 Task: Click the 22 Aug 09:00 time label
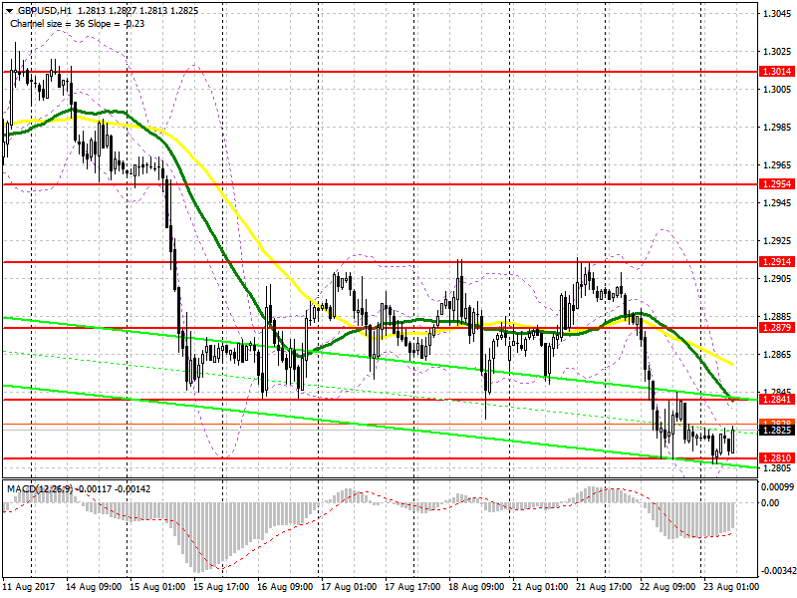click(x=667, y=587)
